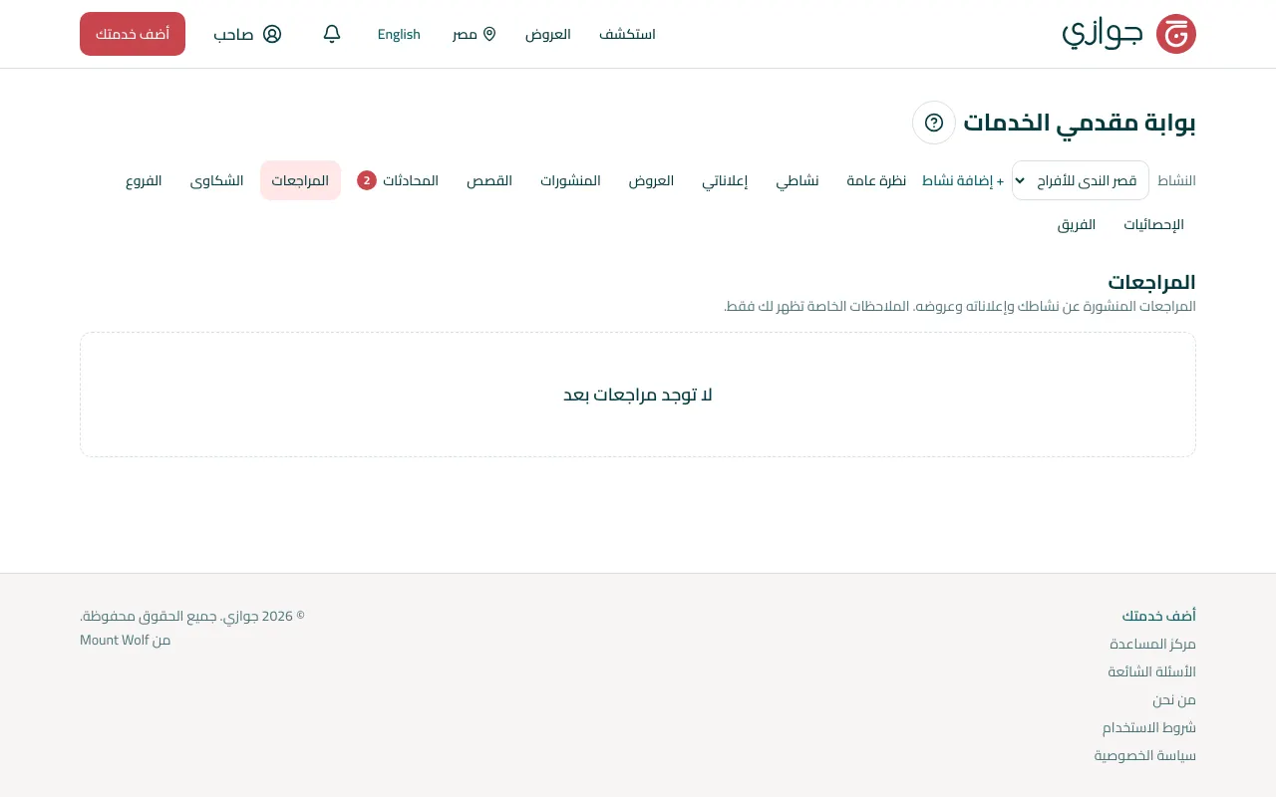Open العروض in the top navigation
Viewport: 1276px width, 797px height.
coord(548,34)
